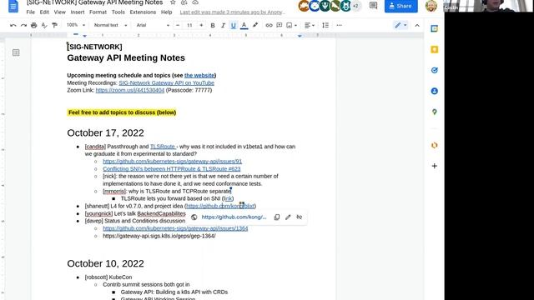Open the Insert menu

[x=78, y=12]
